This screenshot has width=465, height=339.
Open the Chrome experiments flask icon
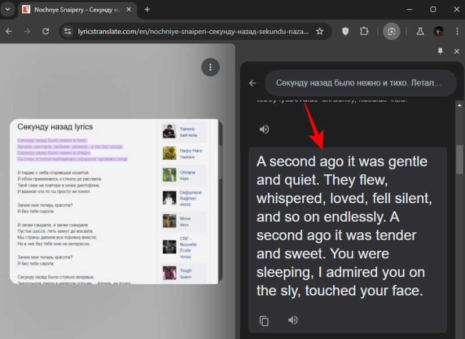click(x=420, y=32)
